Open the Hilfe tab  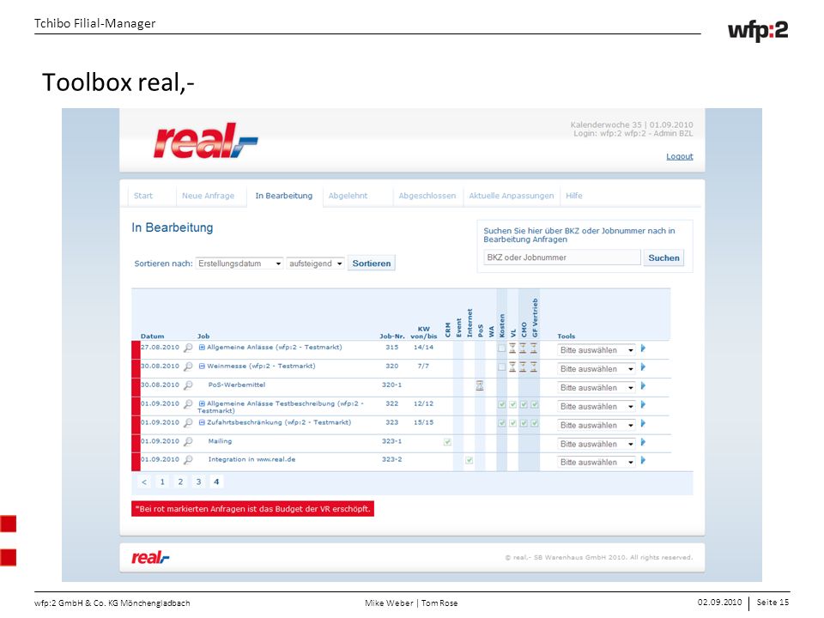pos(574,196)
